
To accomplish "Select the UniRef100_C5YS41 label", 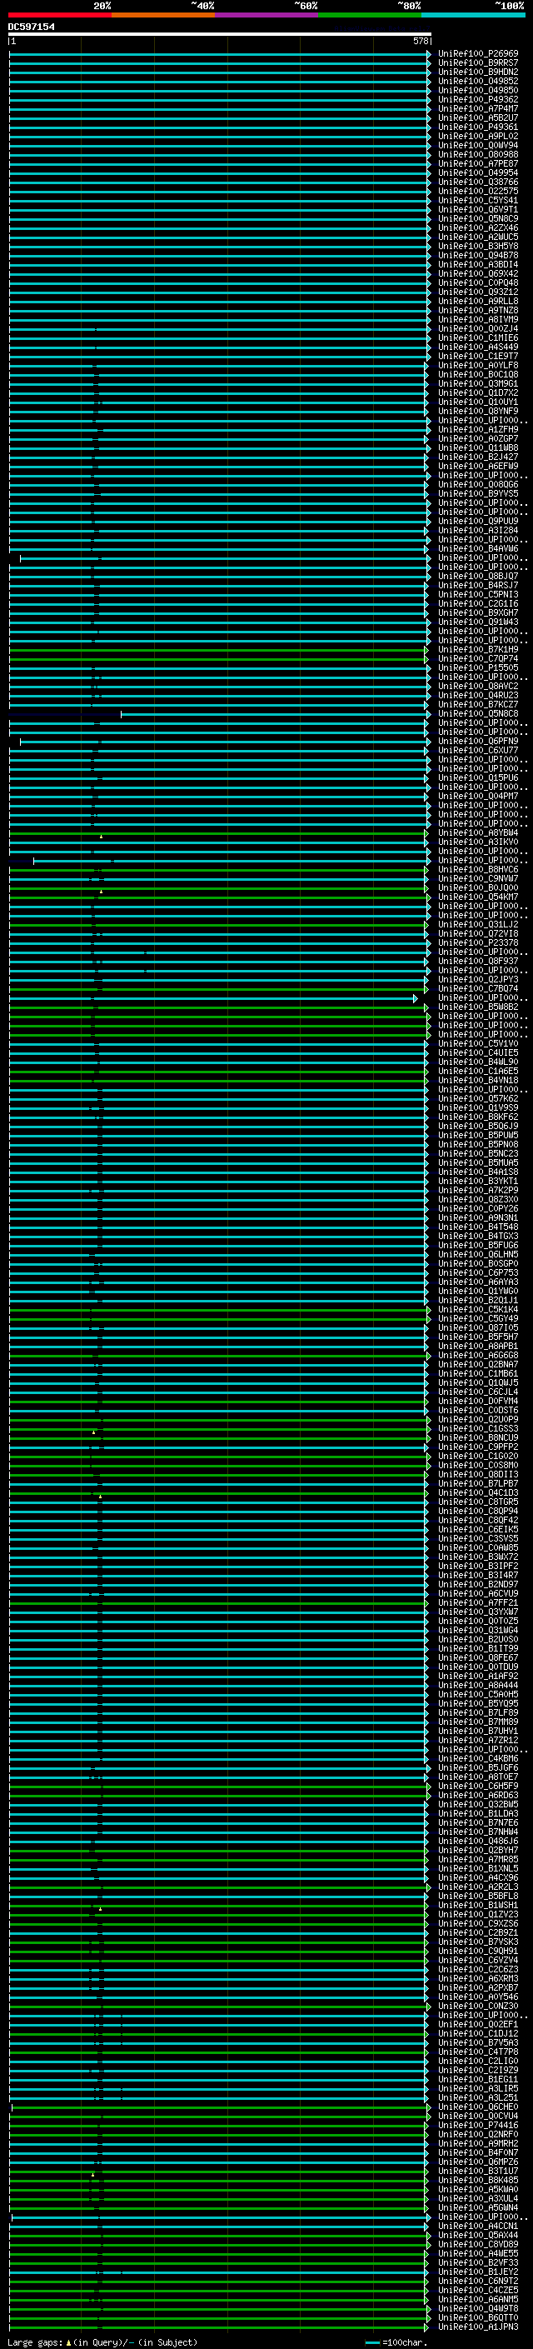I will [x=477, y=201].
